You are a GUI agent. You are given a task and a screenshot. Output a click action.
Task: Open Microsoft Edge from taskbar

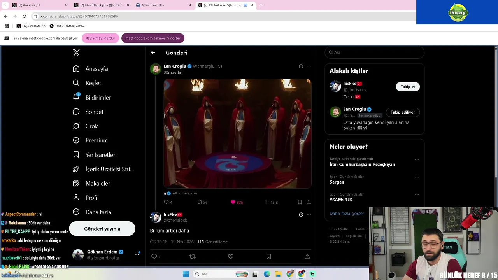click(267, 274)
